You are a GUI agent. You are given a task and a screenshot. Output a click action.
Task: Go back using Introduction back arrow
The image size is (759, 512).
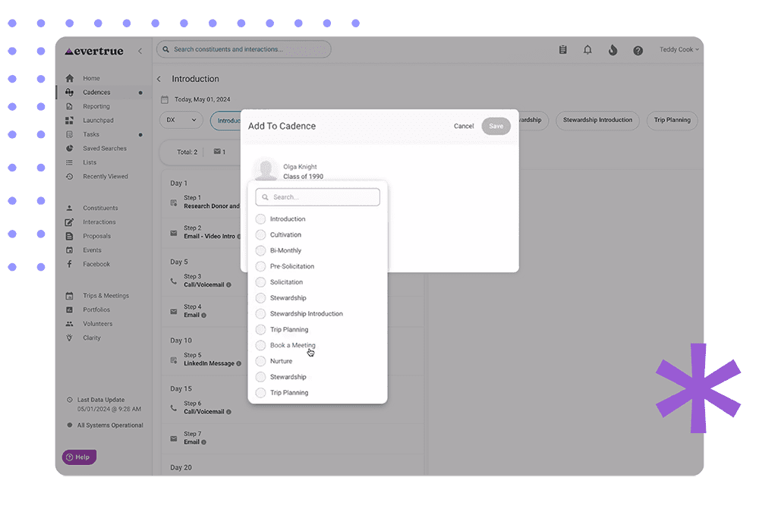159,79
